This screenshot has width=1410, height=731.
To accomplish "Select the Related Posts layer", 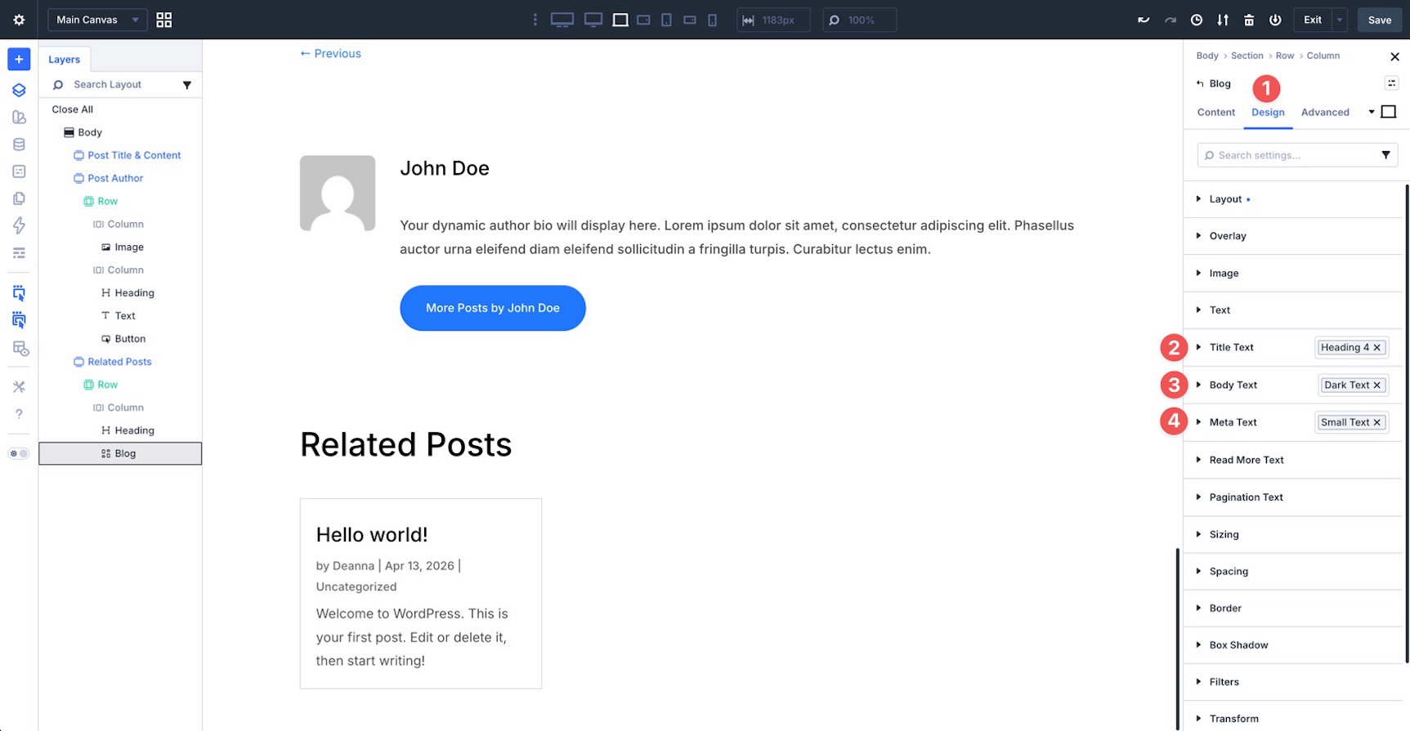I will [x=120, y=362].
